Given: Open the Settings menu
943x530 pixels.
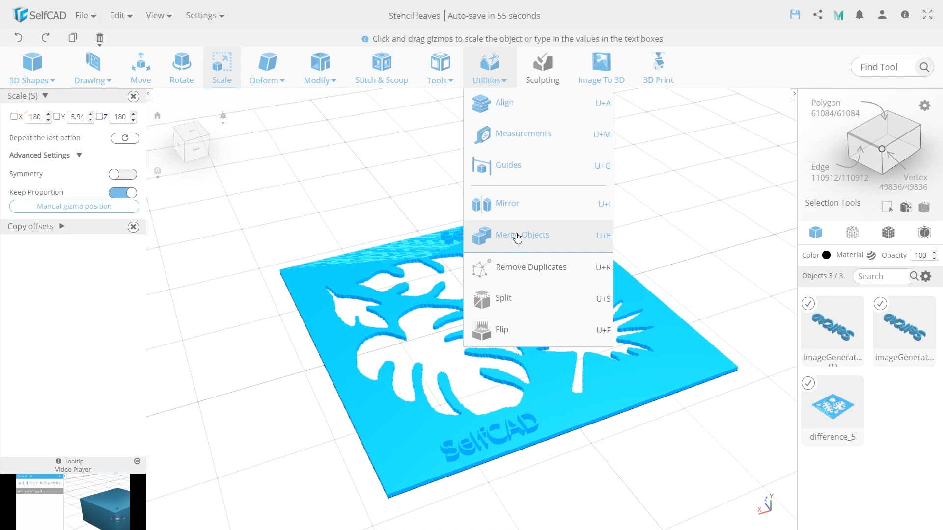Looking at the screenshot, I should click(x=205, y=15).
